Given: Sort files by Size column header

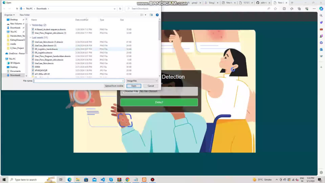Looking at the screenshot, I should tap(122, 20).
